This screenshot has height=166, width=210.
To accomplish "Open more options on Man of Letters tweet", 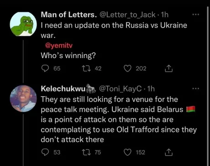I will click(x=196, y=15).
